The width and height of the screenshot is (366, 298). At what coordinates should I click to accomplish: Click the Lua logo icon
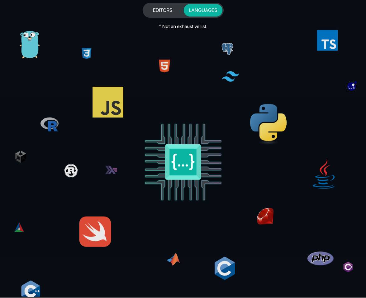point(351,87)
